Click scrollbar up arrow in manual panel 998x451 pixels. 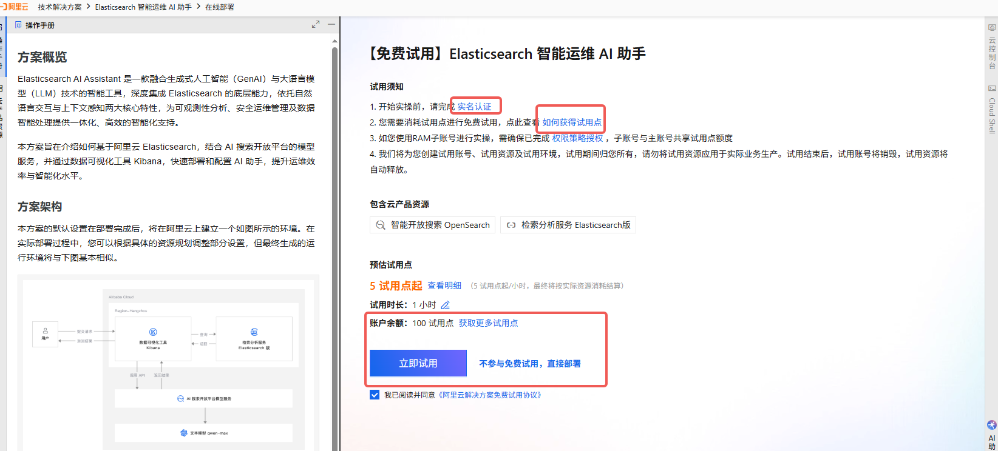[x=334, y=41]
